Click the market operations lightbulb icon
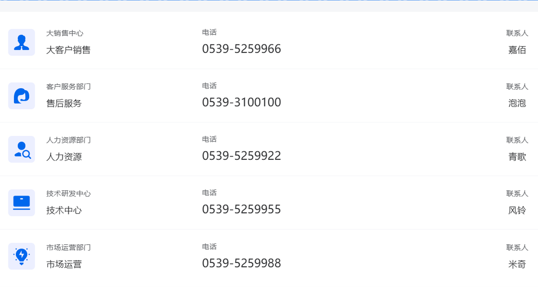 click(x=22, y=256)
